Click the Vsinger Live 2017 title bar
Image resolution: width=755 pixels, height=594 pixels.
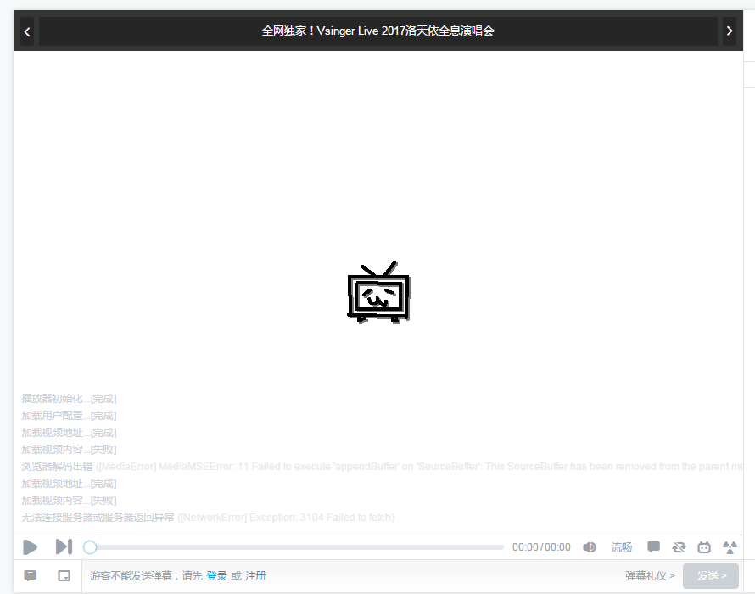(378, 31)
